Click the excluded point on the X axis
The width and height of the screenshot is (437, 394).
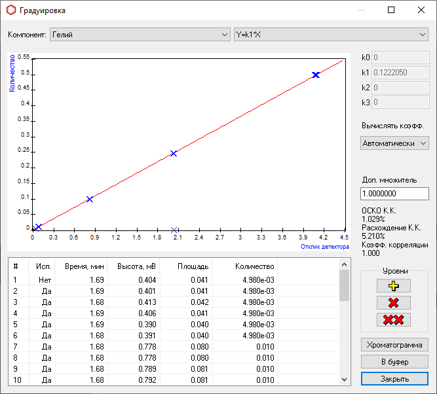[x=174, y=230]
